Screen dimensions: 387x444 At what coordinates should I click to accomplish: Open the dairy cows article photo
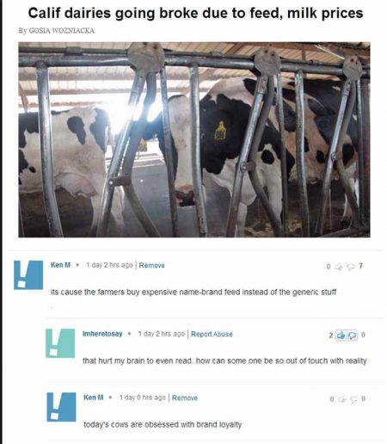(x=194, y=139)
